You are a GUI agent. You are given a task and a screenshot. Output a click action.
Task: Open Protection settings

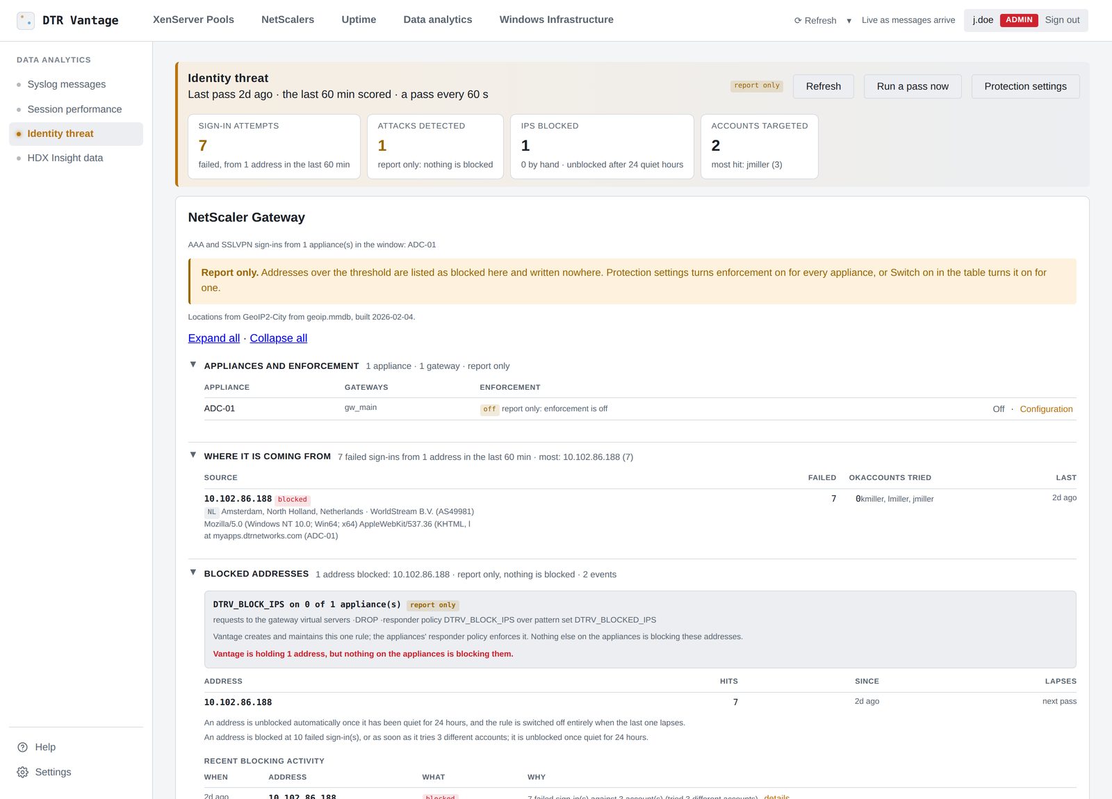point(1025,86)
